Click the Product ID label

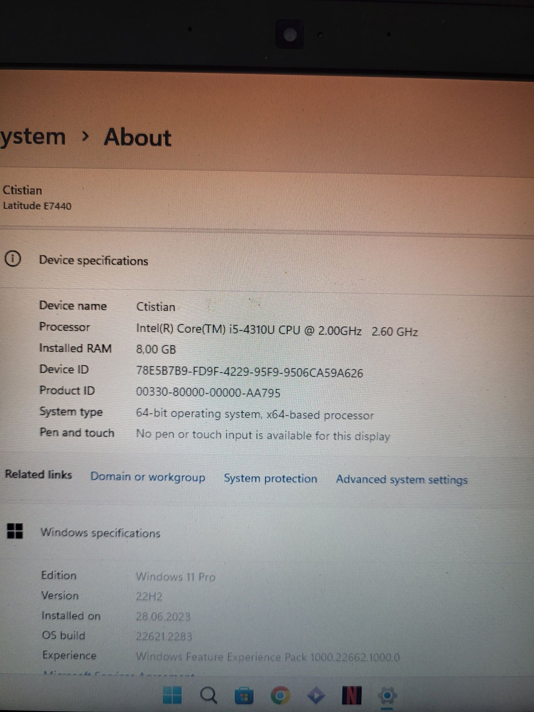click(67, 390)
